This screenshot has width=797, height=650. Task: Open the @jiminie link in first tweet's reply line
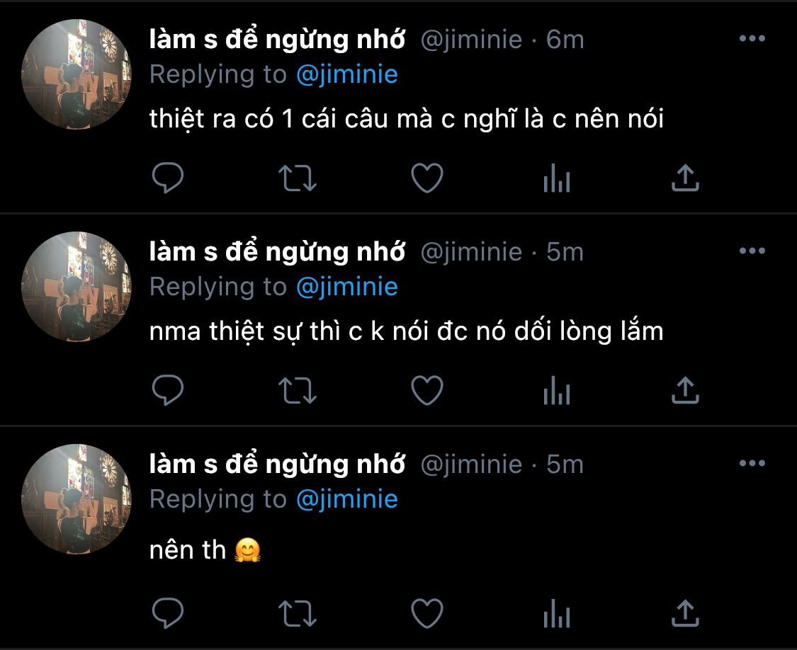(346, 74)
